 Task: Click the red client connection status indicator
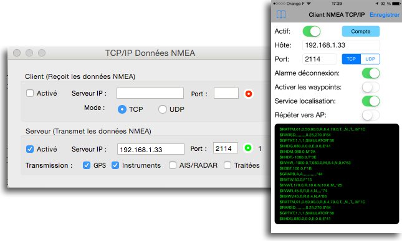[x=249, y=94]
